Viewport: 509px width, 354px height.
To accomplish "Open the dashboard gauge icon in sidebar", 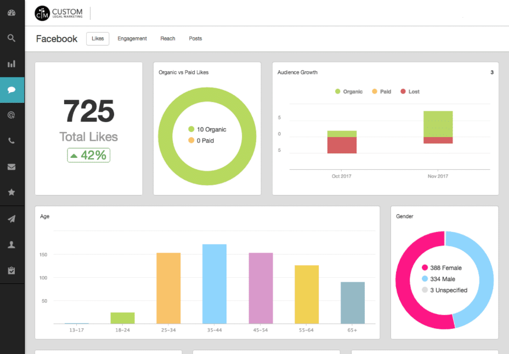I will coord(12,13).
